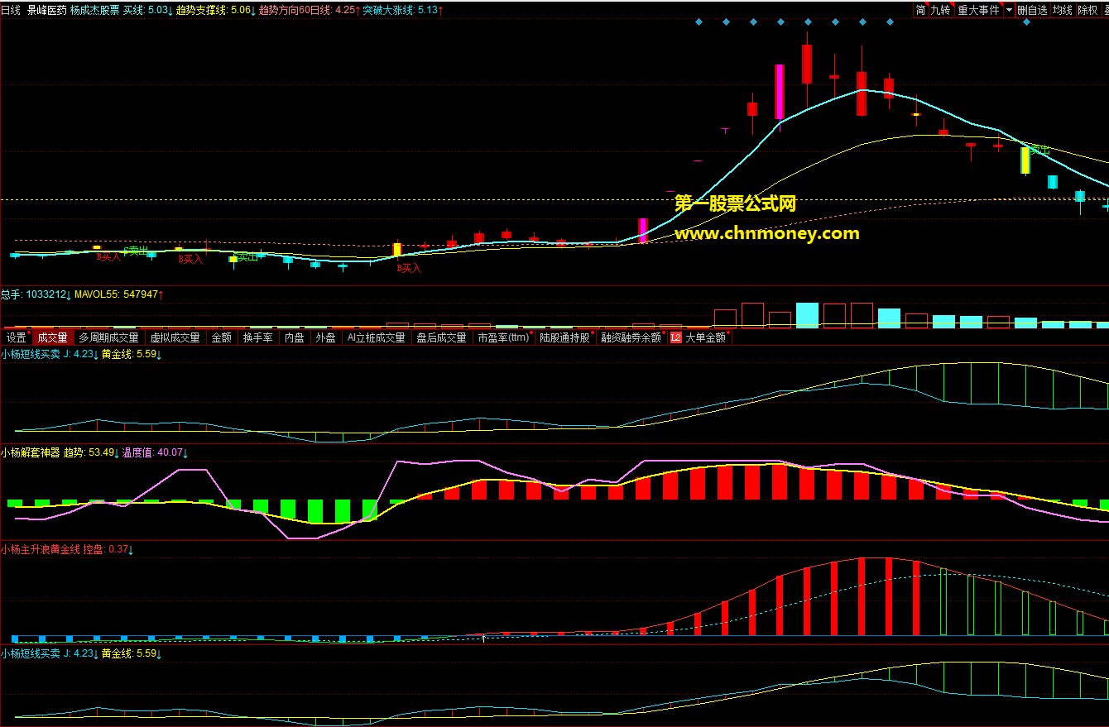Viewport: 1109px width, 727px height.
Task: Toggle 除权 ex-rights adjustment
Action: (x=1087, y=10)
